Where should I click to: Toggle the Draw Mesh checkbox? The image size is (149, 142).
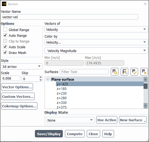pos(5,52)
